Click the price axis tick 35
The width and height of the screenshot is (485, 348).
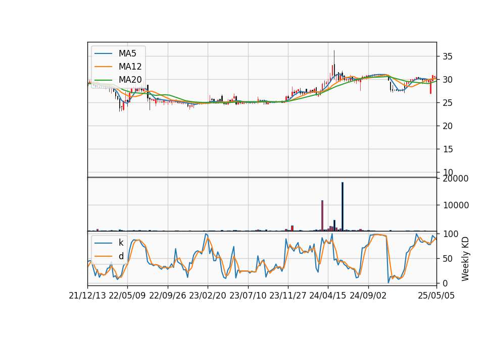click(448, 56)
